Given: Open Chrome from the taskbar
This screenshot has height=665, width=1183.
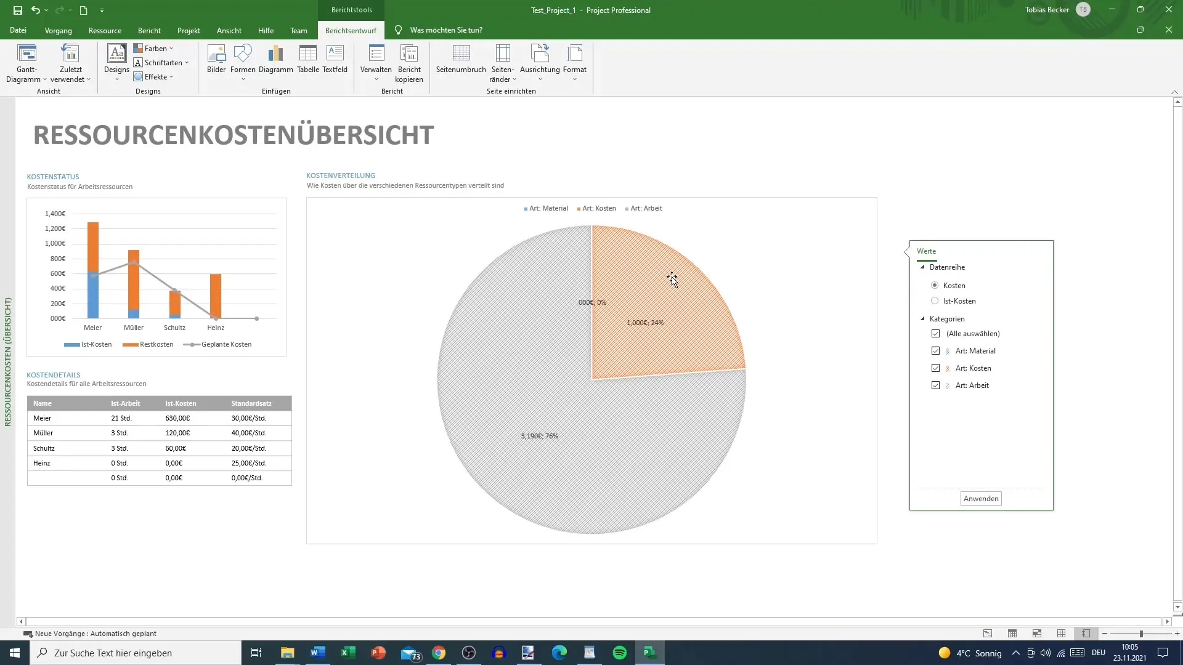Looking at the screenshot, I should 438,653.
